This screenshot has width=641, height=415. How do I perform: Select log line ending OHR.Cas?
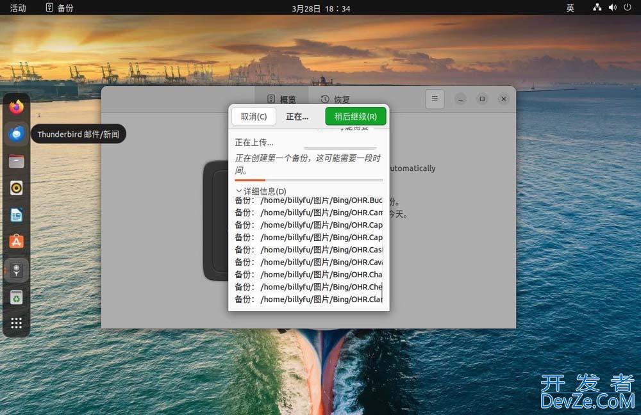[x=309, y=250]
